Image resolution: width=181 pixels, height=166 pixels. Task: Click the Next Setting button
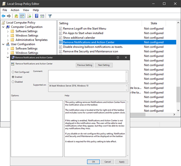pyautogui.click(x=103, y=65)
